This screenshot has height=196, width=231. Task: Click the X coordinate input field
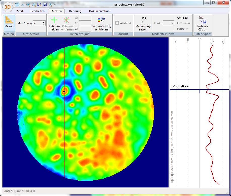tap(85, 18)
